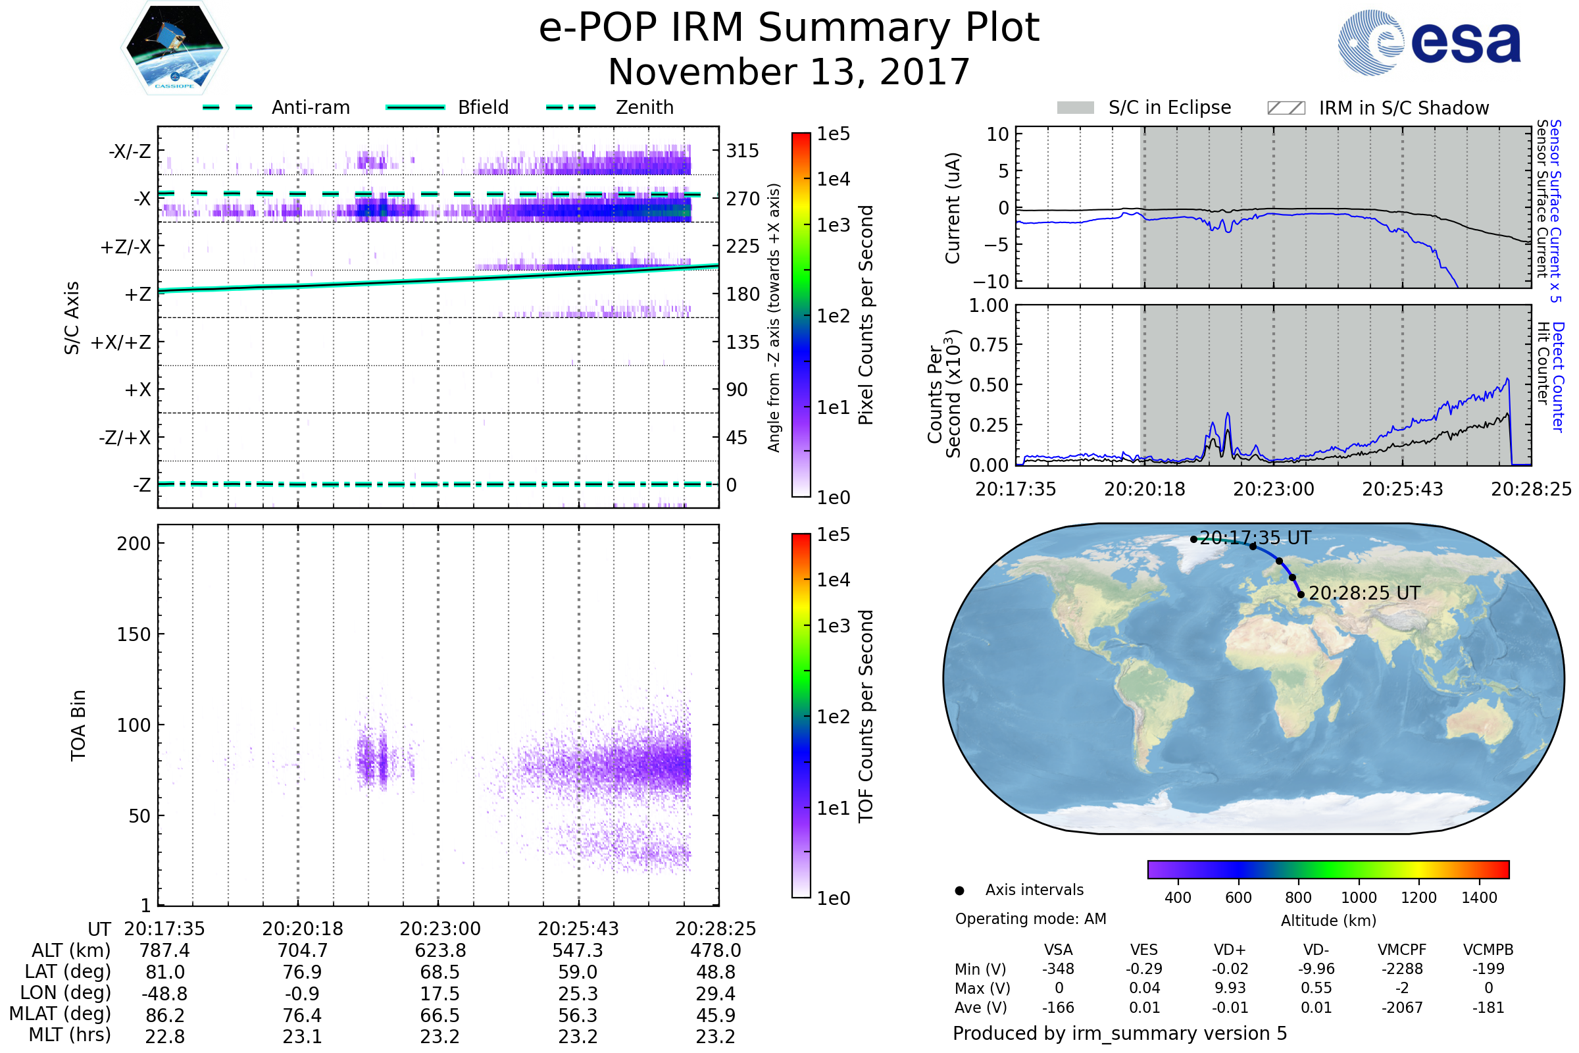Click the e-POP IRM Summary Plot title

[789, 28]
